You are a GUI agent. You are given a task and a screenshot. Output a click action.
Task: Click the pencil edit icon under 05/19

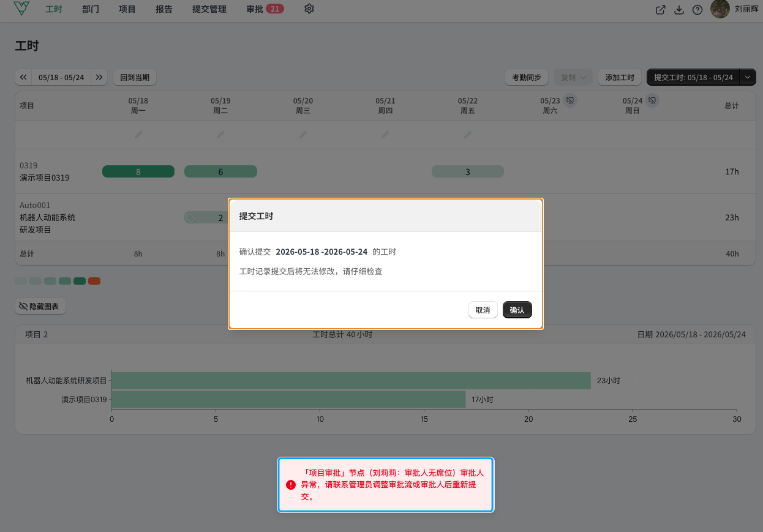coord(220,134)
